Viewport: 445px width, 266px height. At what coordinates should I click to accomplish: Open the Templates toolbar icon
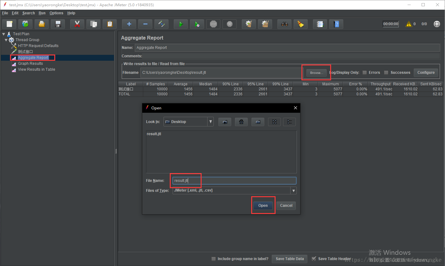[25, 24]
